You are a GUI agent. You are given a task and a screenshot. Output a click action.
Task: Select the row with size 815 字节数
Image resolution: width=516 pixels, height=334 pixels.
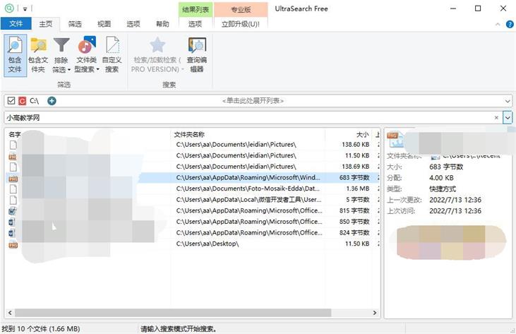point(193,210)
